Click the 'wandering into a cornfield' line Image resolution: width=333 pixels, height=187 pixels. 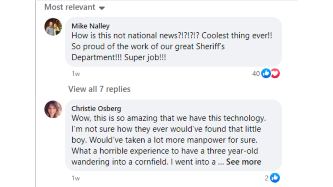click(147, 162)
